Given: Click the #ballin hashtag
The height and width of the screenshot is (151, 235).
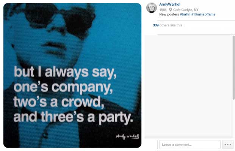Looking at the screenshot, I should [185, 14].
